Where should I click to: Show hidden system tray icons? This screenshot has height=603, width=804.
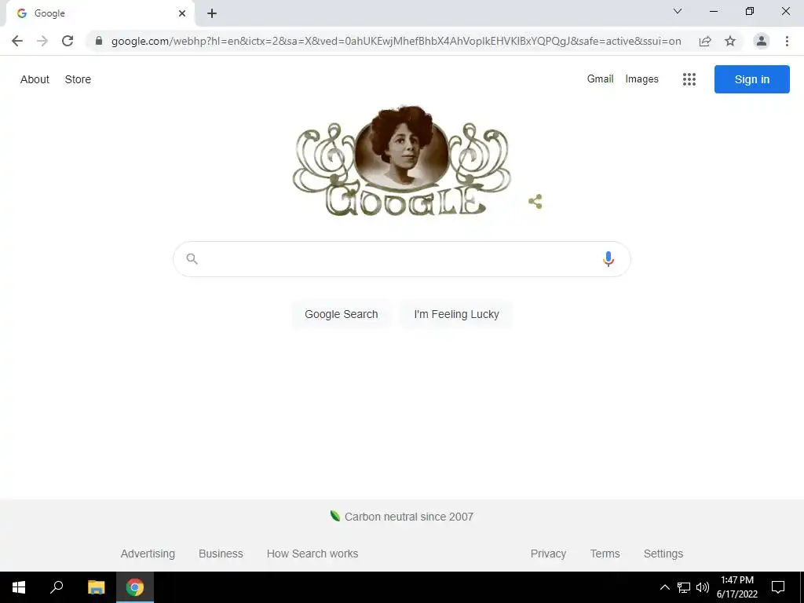pyautogui.click(x=664, y=587)
